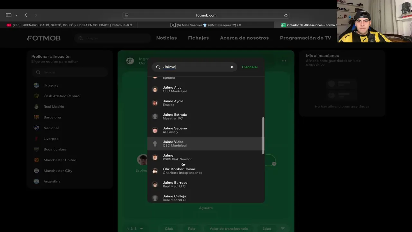Toggle Valor de transferencia chip

click(229, 229)
